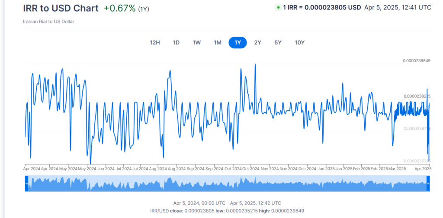Select the 12H time range
This screenshot has height=218, width=443.
click(x=155, y=42)
